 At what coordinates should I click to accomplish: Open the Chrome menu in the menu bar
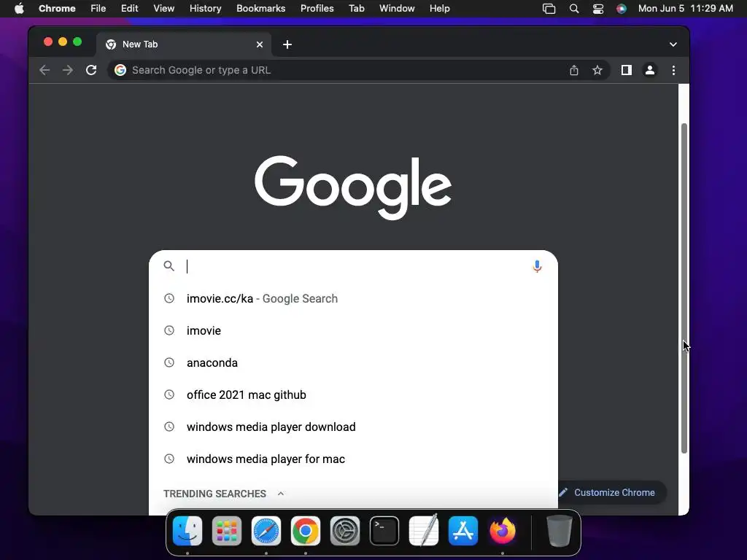pyautogui.click(x=57, y=9)
